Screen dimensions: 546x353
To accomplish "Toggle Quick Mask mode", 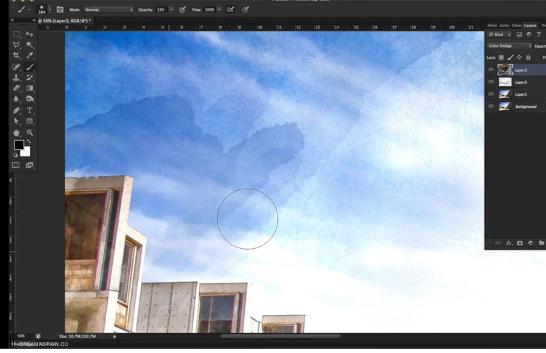I will 16,165.
